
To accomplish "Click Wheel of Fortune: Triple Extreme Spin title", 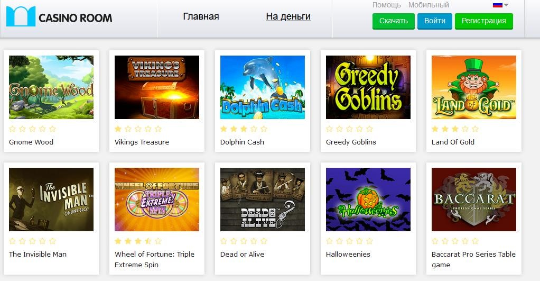I will tap(155, 259).
